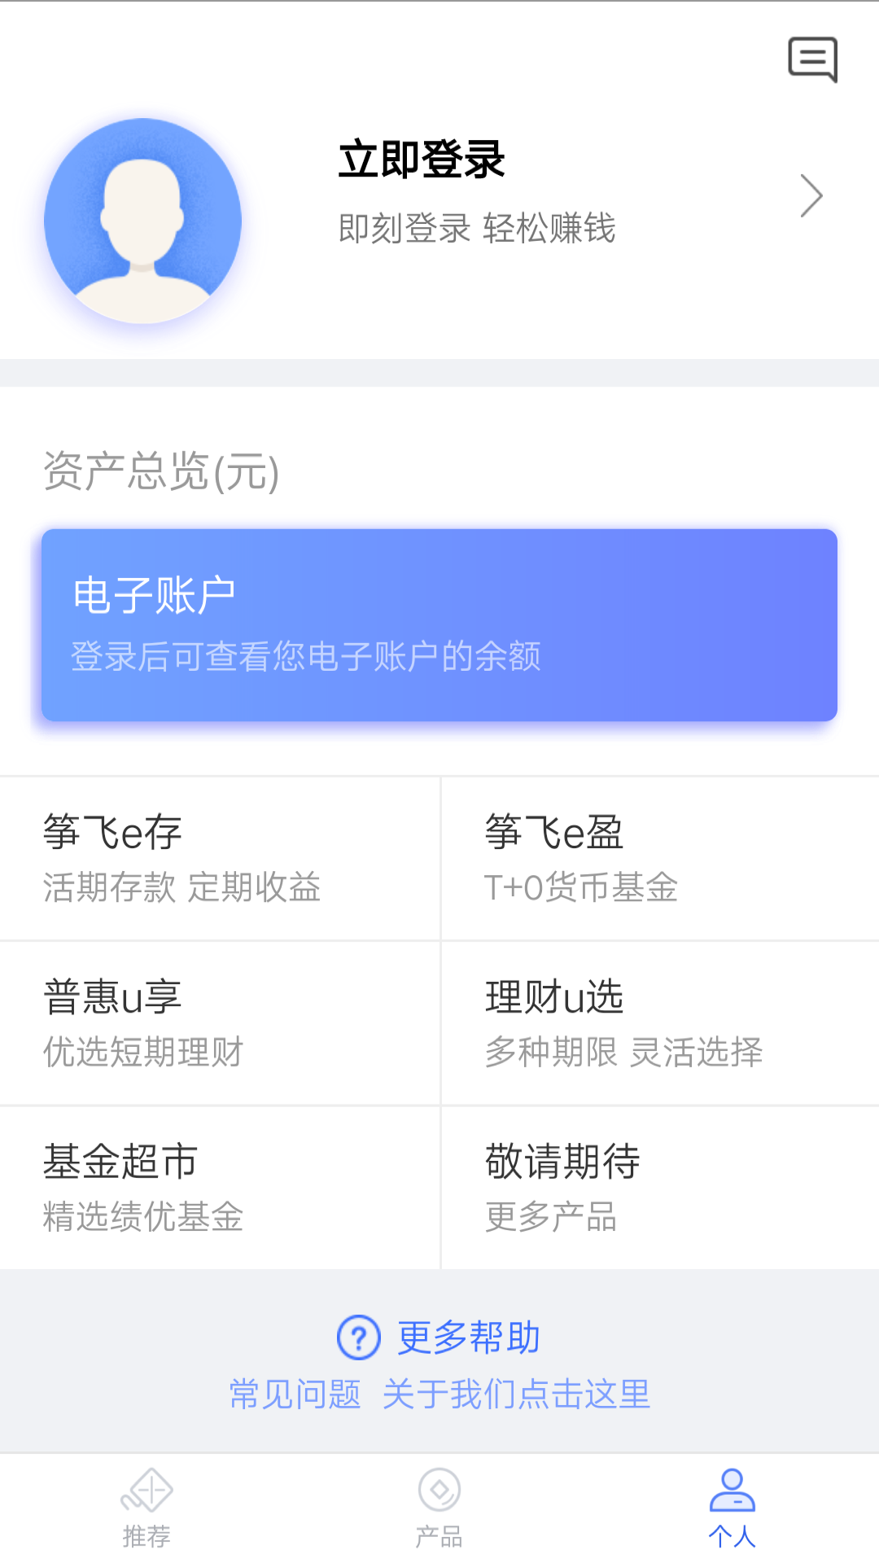Open the messages icon at top right
The width and height of the screenshot is (879, 1563).
pos(812,59)
